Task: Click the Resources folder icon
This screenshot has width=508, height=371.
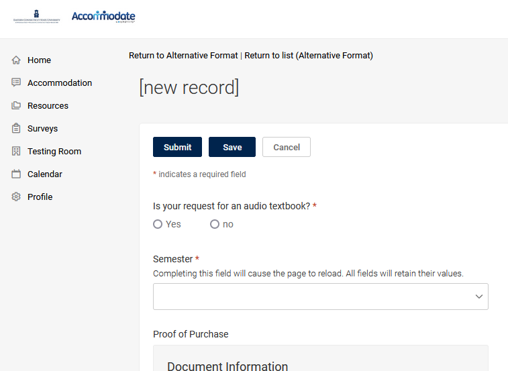Action: pyautogui.click(x=16, y=106)
